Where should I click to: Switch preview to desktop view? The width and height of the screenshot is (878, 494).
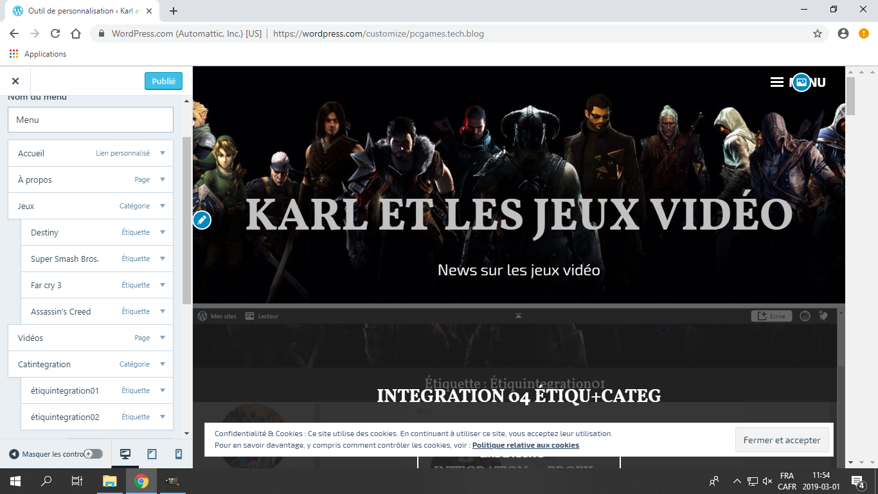[125, 454]
